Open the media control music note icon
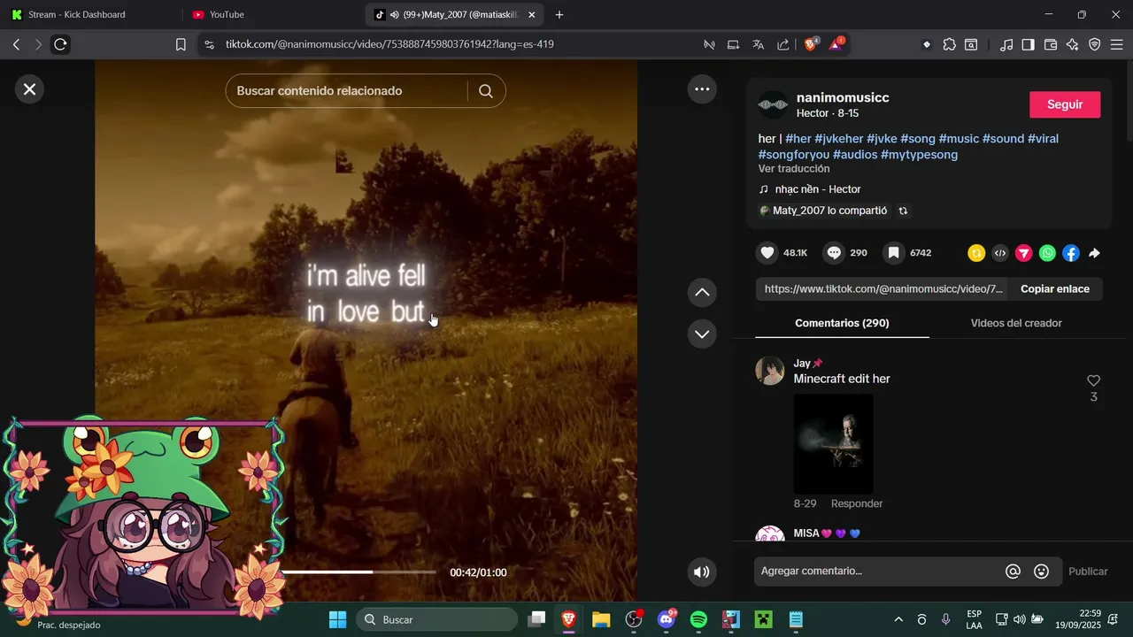The image size is (1133, 637). pos(1006,44)
